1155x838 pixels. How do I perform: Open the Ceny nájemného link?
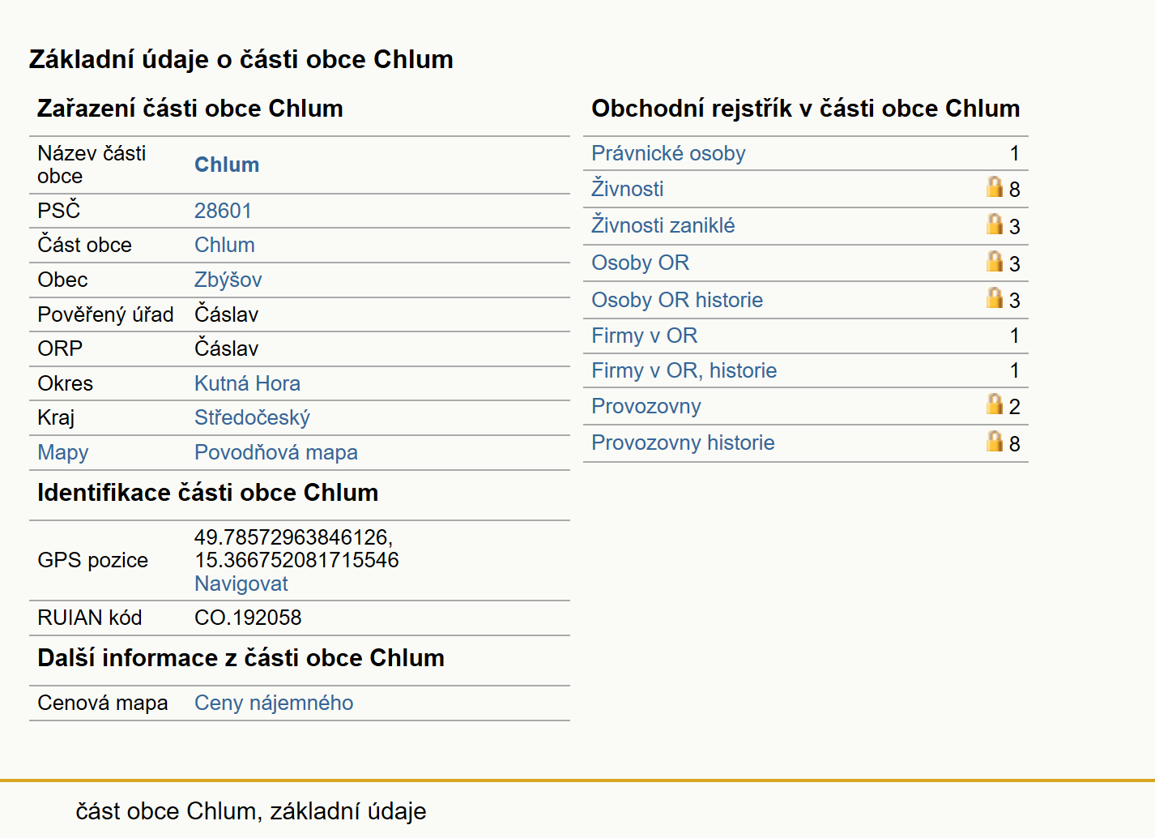[x=274, y=703]
